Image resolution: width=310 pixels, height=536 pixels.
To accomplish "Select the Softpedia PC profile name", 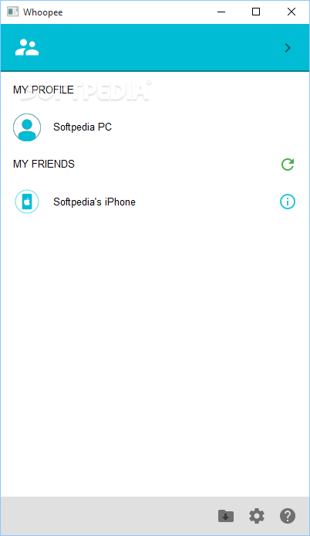I will coord(83,127).
